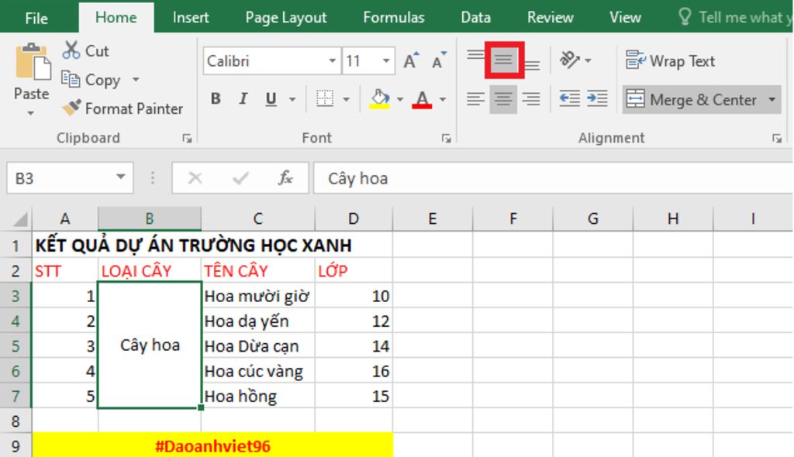The height and width of the screenshot is (457, 794).
Task: Toggle center horizontal alignment
Action: [x=502, y=98]
